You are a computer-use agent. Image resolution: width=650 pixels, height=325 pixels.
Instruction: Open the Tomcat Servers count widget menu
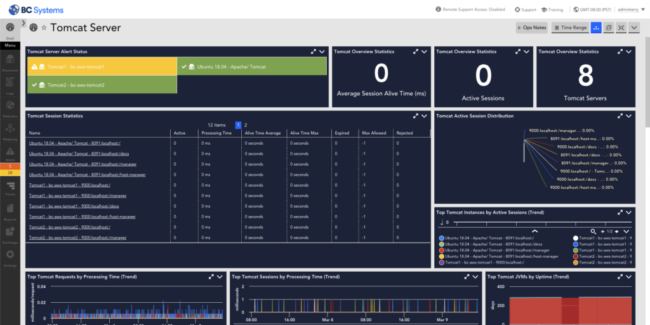coord(628,52)
